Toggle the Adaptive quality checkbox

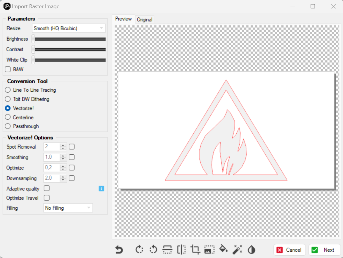tap(46, 188)
